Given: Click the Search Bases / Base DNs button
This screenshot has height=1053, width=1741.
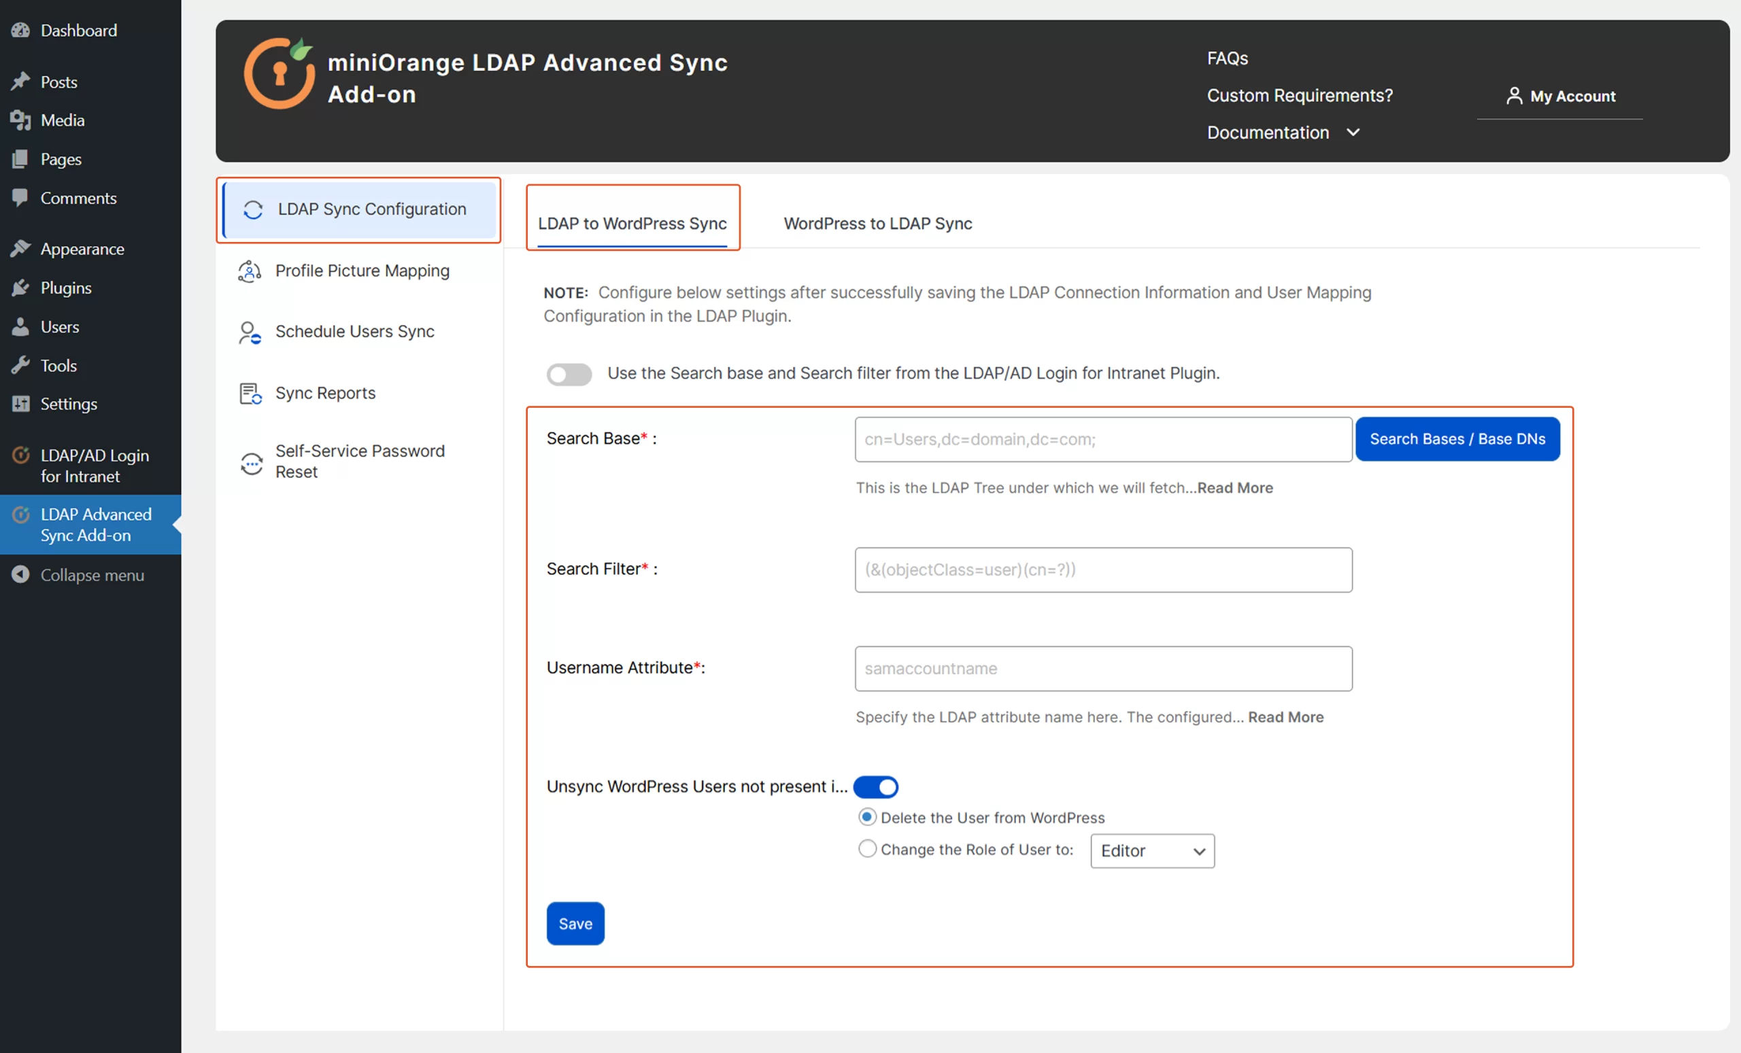Looking at the screenshot, I should click(1457, 439).
